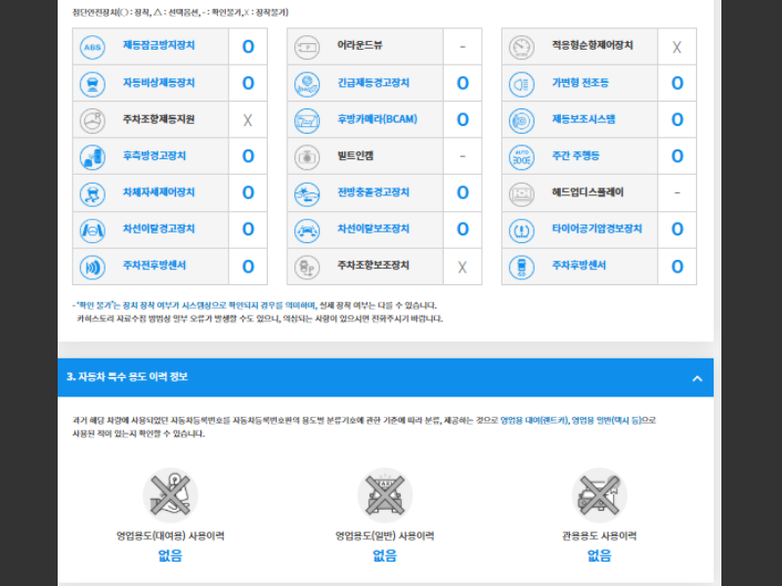The height and width of the screenshot is (586, 782).
Task: Click the ABS 제동잠김방지장치 icon
Action: tap(92, 46)
